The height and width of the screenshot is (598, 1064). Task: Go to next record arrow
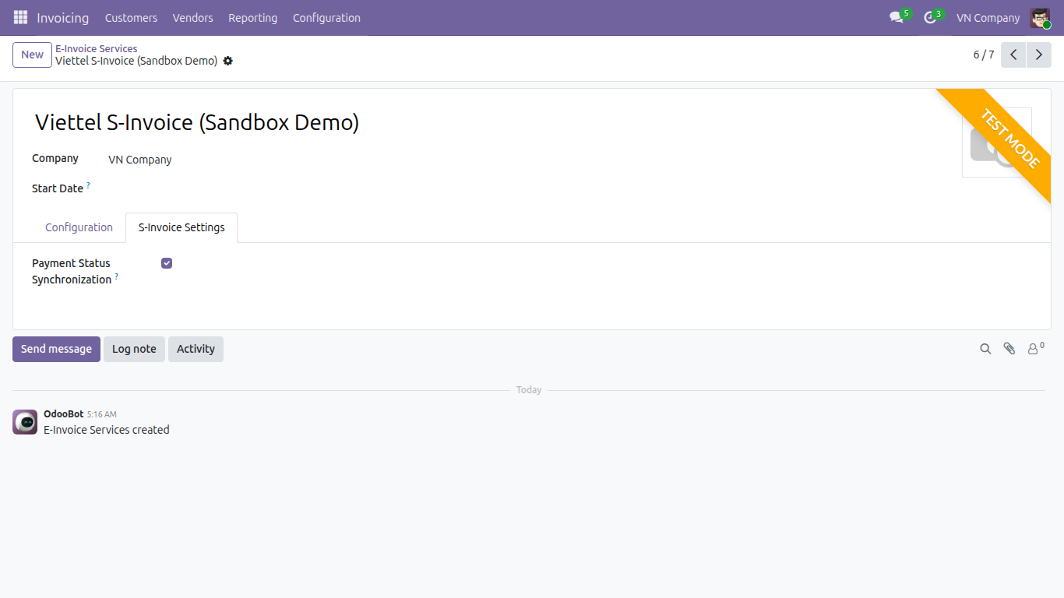(x=1039, y=55)
